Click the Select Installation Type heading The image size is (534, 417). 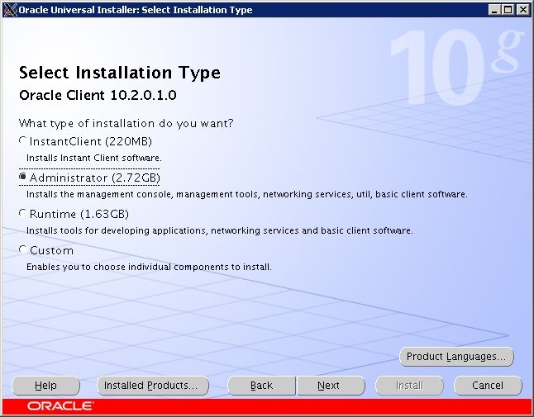coord(119,73)
